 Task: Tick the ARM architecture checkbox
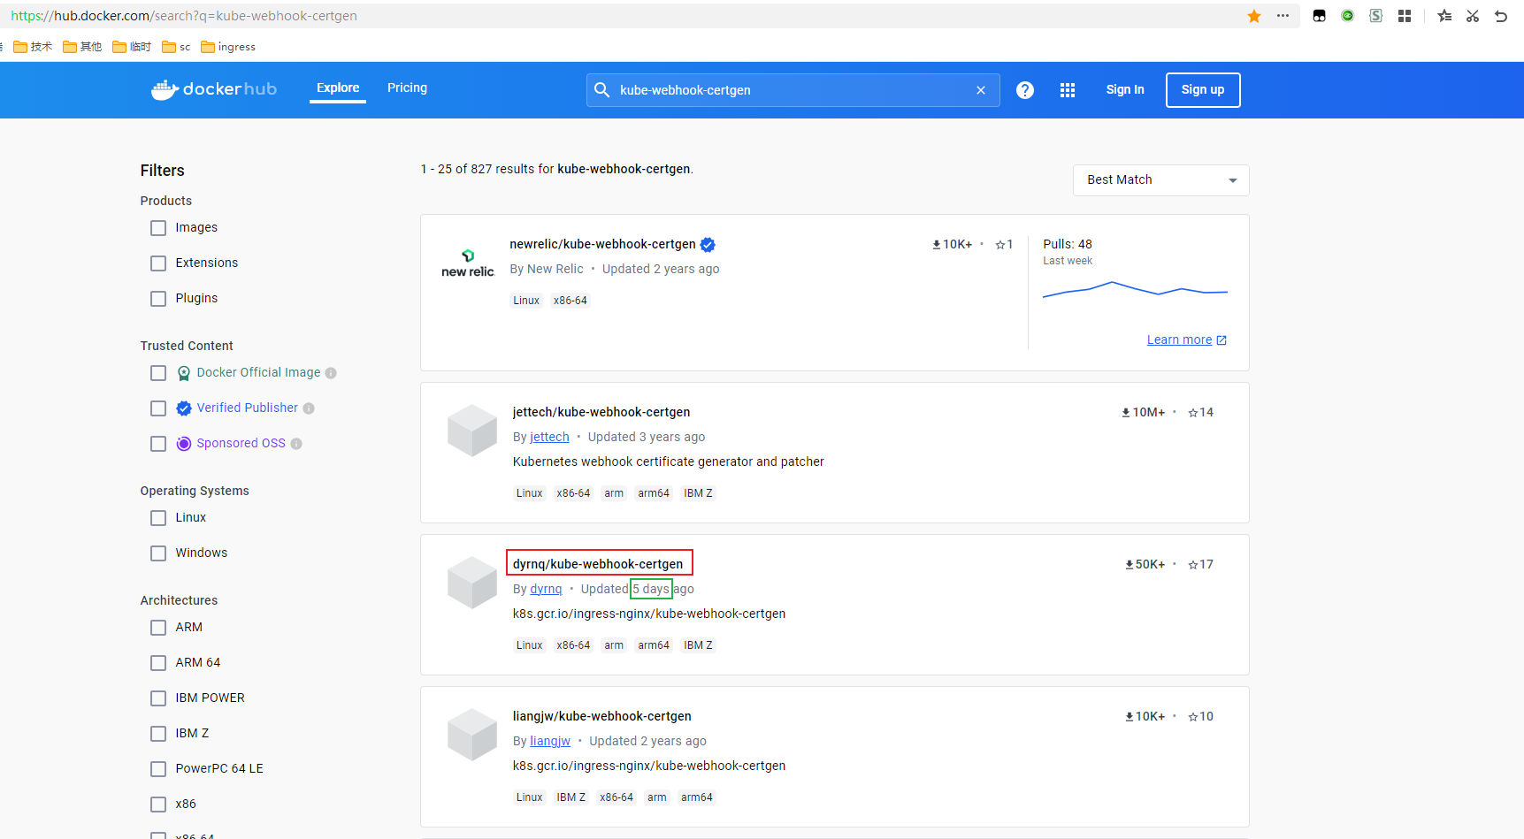coord(158,628)
